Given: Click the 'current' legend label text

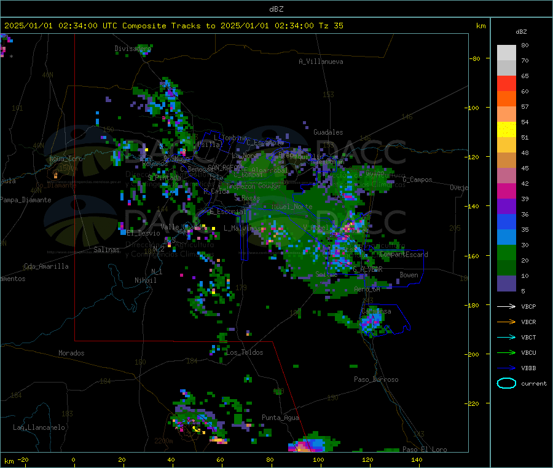Looking at the screenshot, I should [x=534, y=383].
